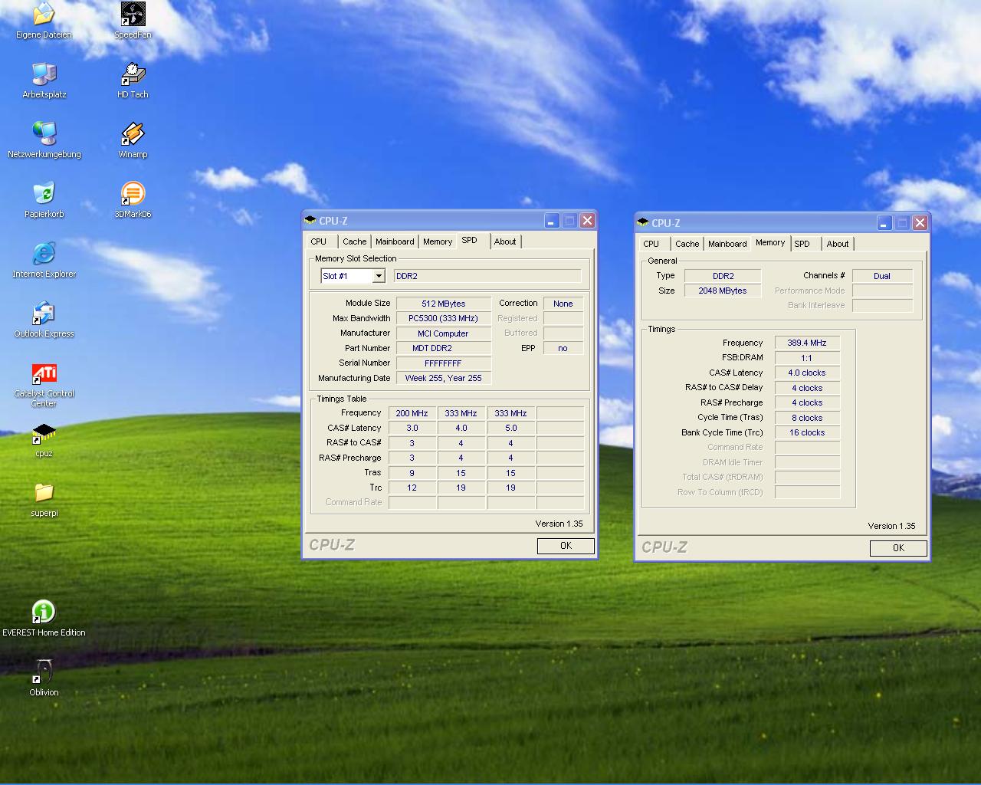
Task: Select the ATI Catalyst Control Center icon
Action: click(44, 386)
